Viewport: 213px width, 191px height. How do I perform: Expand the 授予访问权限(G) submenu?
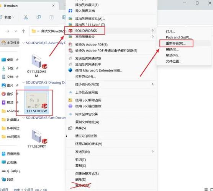point(153,84)
